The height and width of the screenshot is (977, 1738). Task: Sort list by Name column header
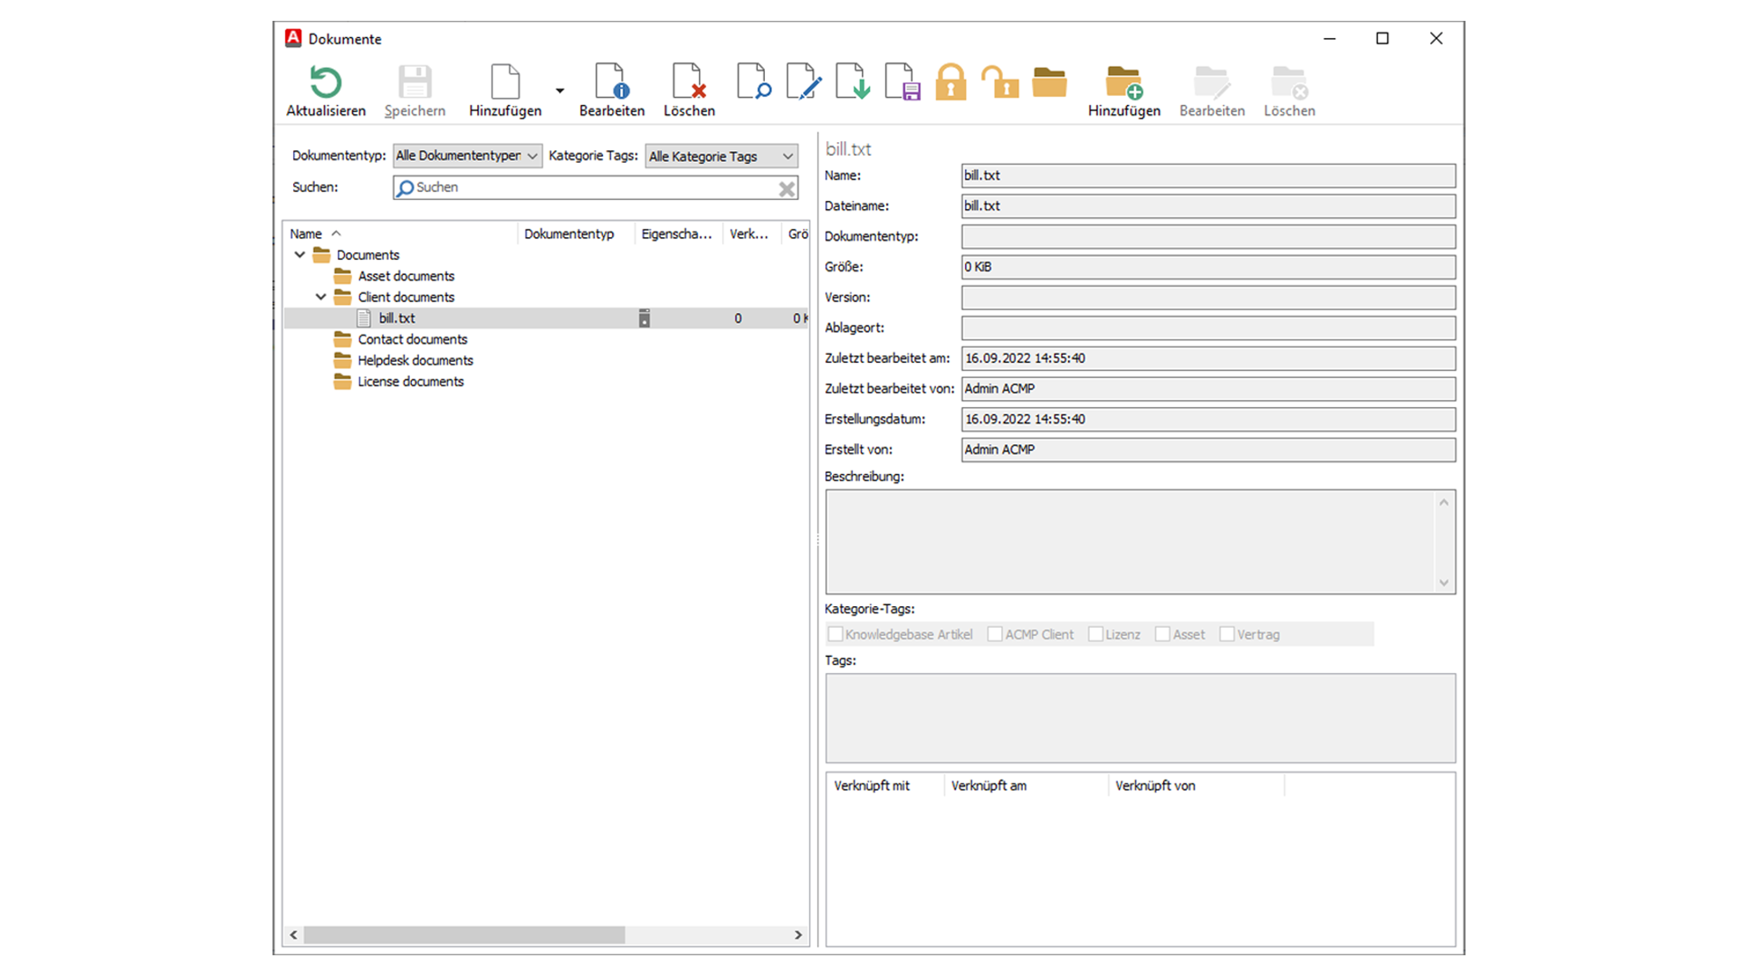coord(399,233)
